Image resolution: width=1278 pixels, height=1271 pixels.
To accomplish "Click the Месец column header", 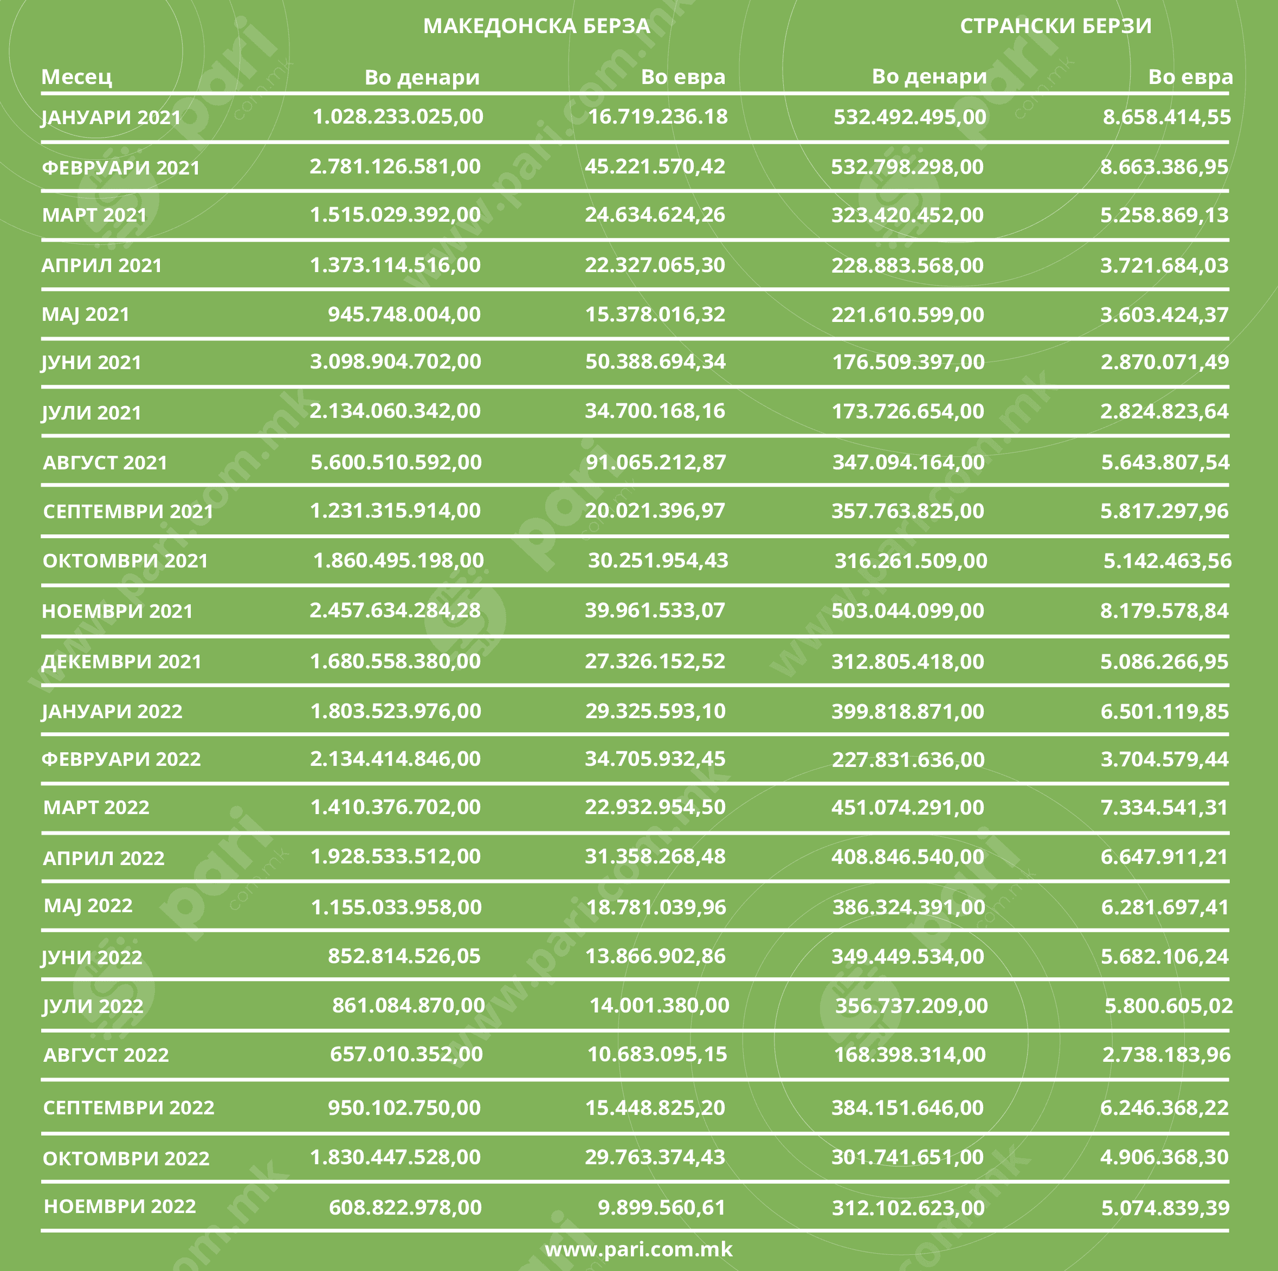I will point(77,77).
